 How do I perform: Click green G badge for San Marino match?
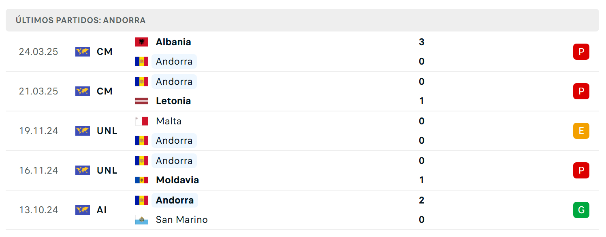(581, 210)
